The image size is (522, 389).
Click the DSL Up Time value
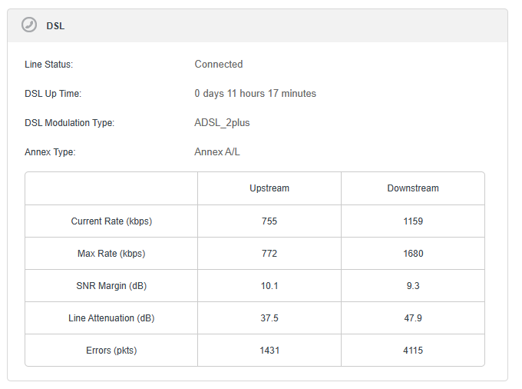coord(255,94)
